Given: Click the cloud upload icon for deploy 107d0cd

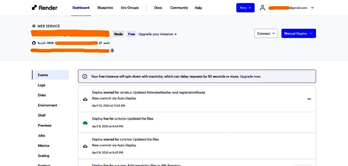Looking at the screenshot, I should (85, 99).
